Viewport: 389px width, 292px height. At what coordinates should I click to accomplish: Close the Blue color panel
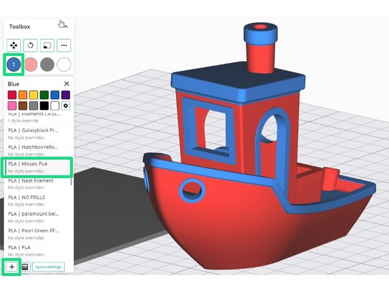click(66, 84)
